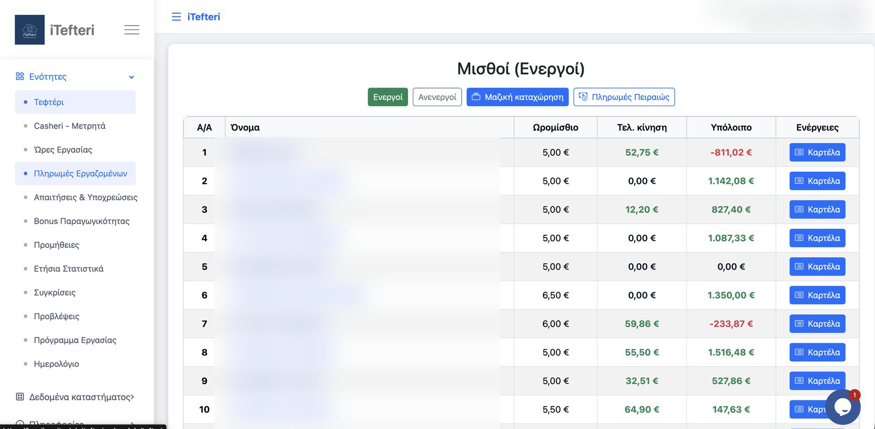Click the Ενέργειες column header

(x=817, y=127)
